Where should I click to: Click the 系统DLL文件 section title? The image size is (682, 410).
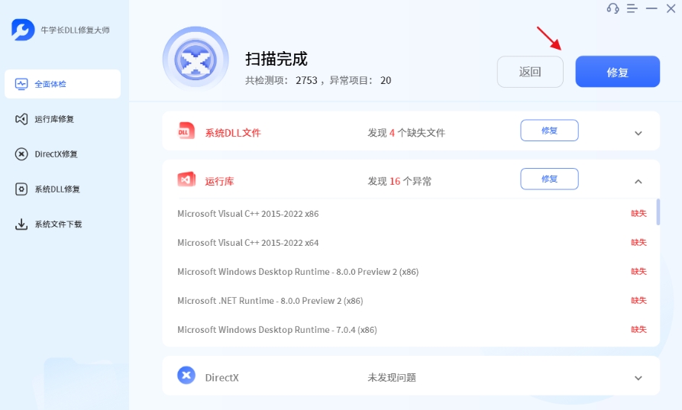tap(233, 133)
